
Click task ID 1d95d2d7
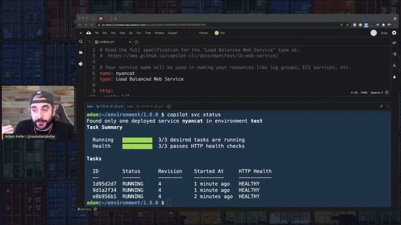click(105, 184)
